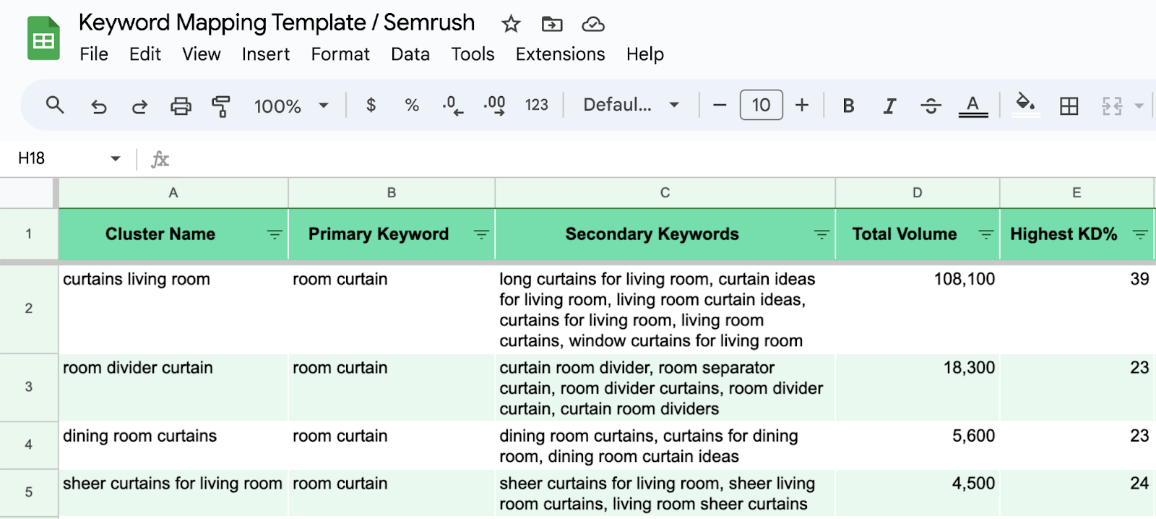Open the Extensions menu
Image resolution: width=1156 pixels, height=519 pixels.
click(x=560, y=54)
